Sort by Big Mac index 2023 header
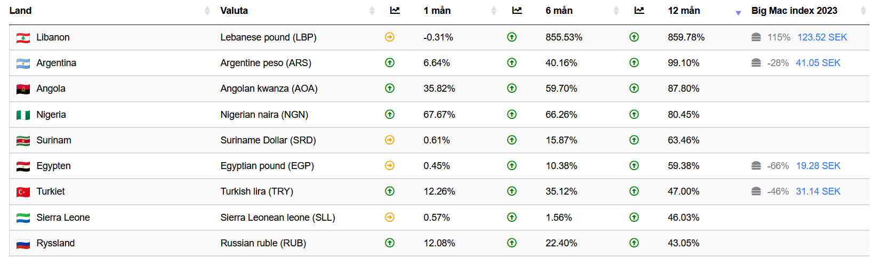 pyautogui.click(x=794, y=11)
